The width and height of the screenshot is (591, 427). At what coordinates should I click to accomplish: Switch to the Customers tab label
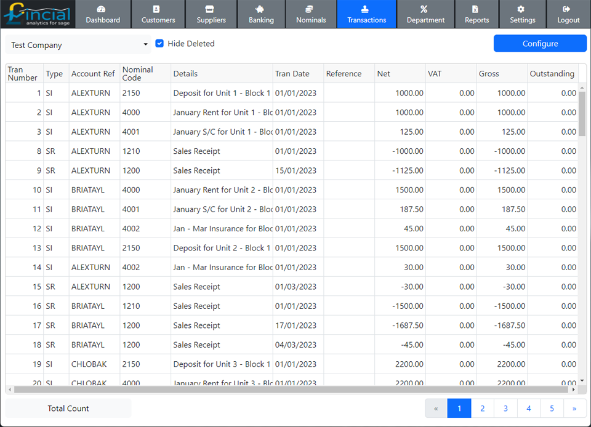point(158,20)
